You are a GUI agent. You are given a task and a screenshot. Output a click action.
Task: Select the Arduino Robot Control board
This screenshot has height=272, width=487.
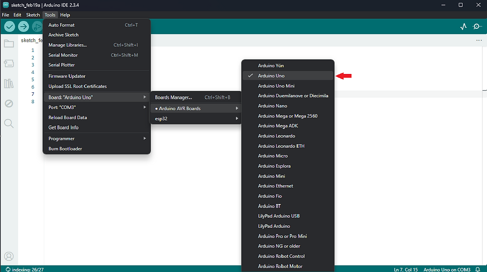tap(288, 256)
